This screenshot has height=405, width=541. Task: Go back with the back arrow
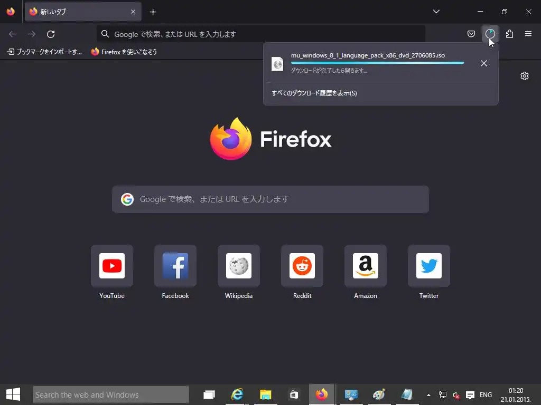coord(13,34)
